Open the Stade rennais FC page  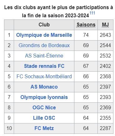coord(44,66)
